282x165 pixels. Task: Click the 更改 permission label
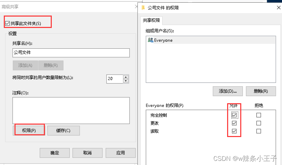tap(155, 123)
